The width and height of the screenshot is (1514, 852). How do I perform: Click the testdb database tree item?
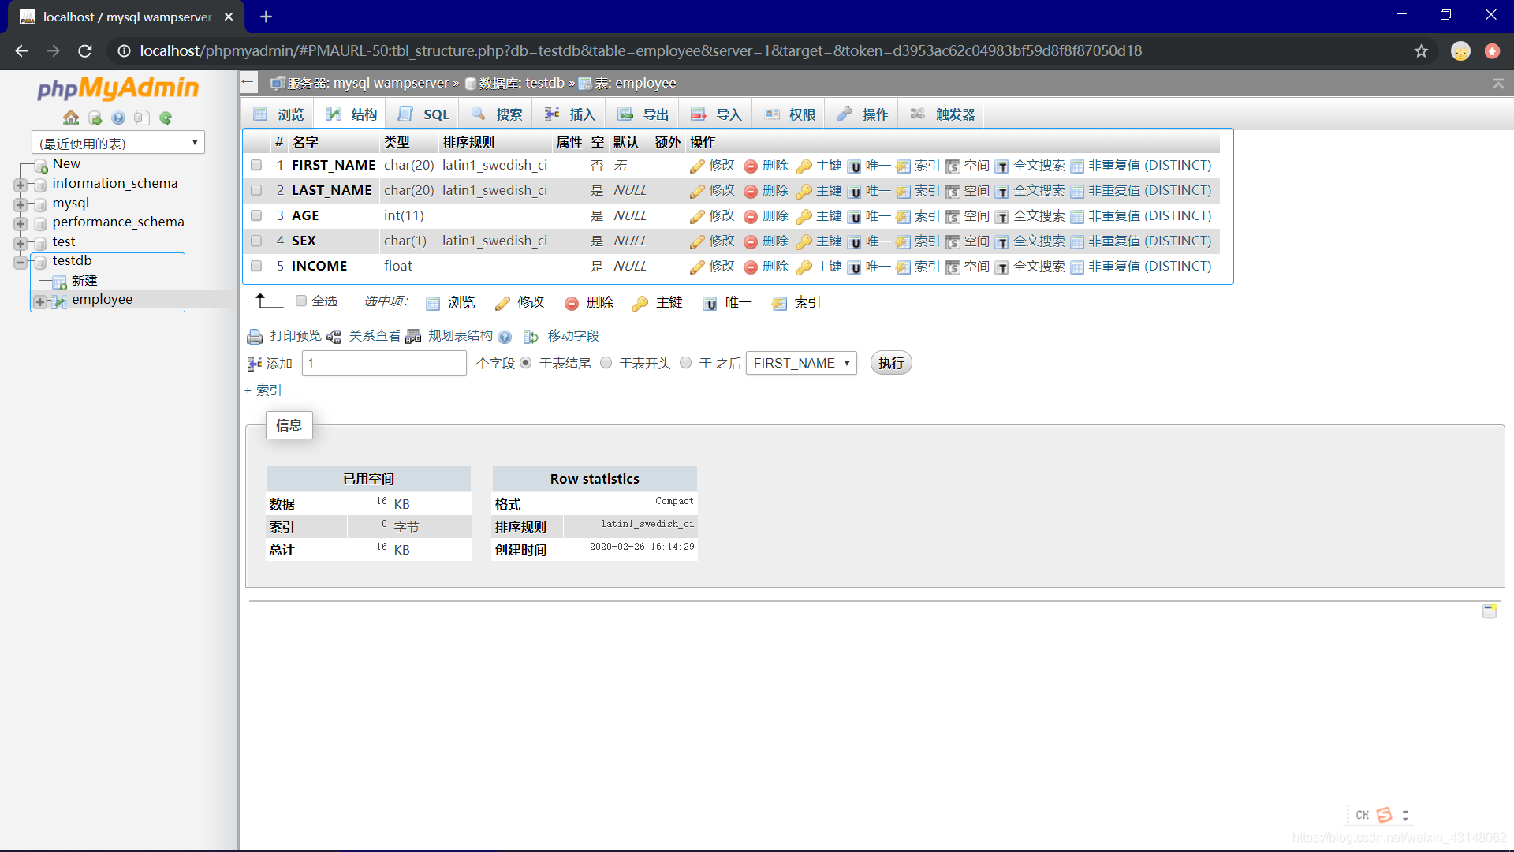71,259
